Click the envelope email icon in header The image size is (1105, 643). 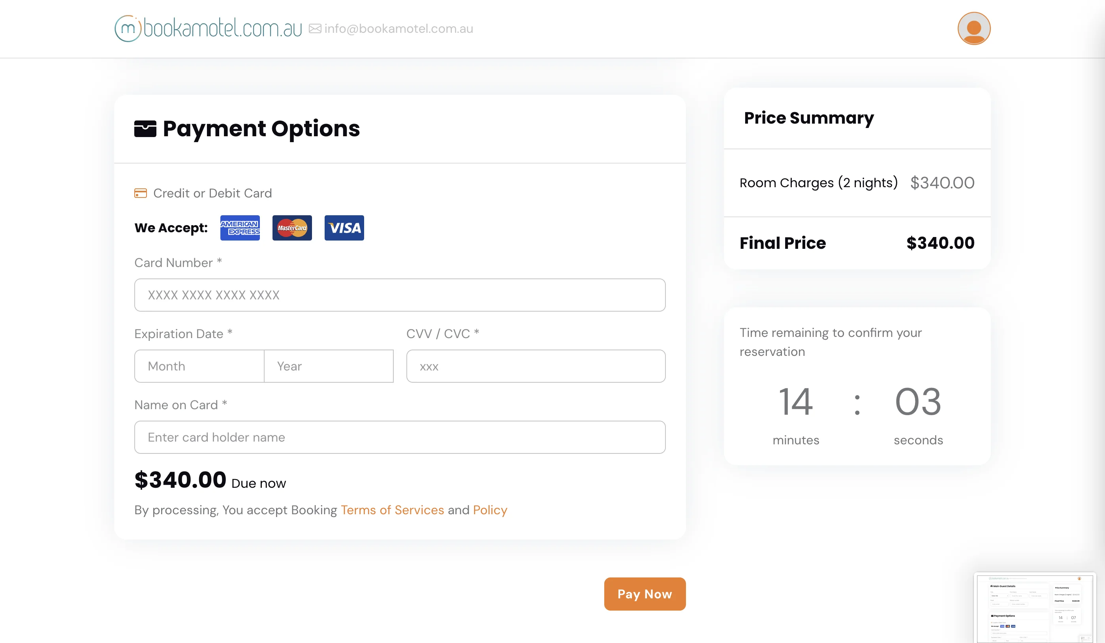tap(315, 28)
